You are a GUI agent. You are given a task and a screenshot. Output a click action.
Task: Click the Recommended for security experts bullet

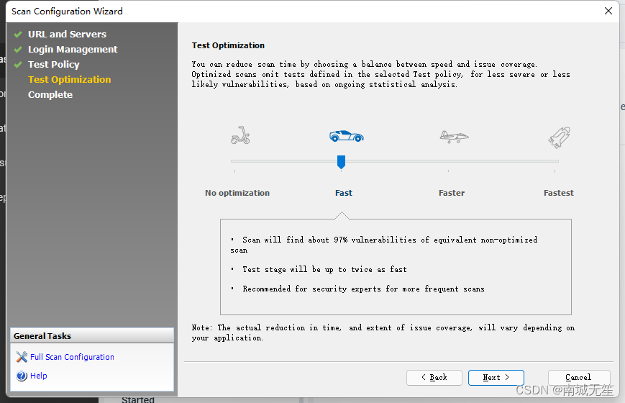[x=363, y=289]
